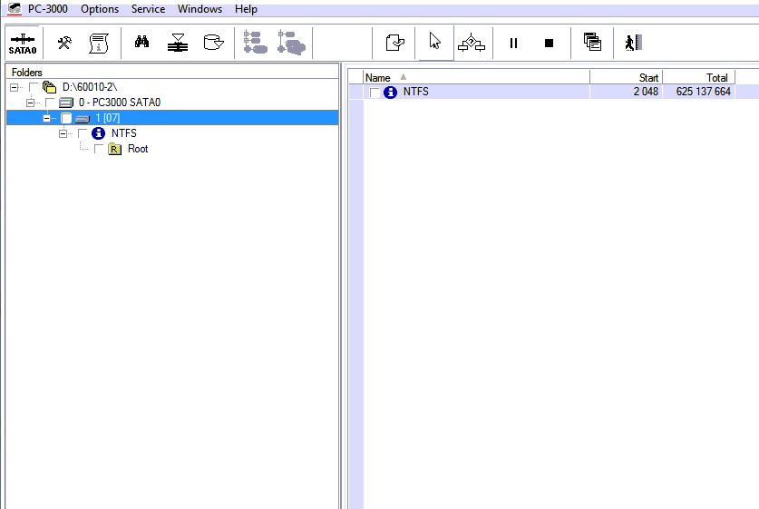Tick the checkbox for 0 - PC3000 SATA0

point(49,103)
